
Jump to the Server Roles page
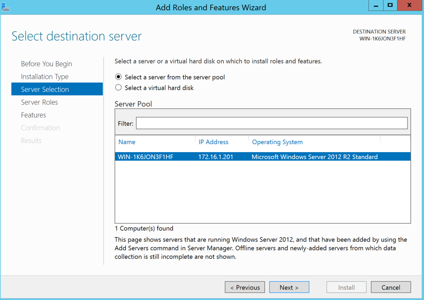(39, 102)
